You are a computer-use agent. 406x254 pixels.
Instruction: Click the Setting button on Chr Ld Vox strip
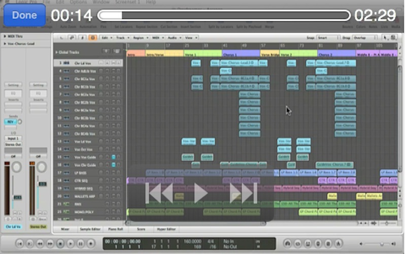pyautogui.click(x=13, y=85)
